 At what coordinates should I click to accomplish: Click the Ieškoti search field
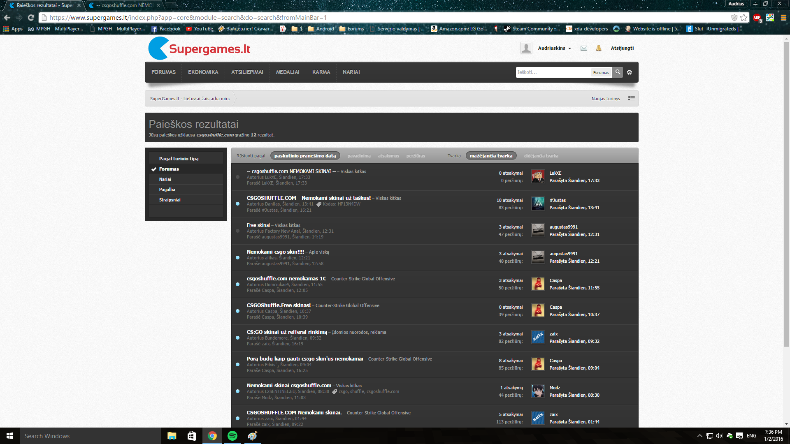[x=553, y=72]
